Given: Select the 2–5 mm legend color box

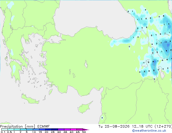Looking at the screenshot, I should (x=23, y=129).
